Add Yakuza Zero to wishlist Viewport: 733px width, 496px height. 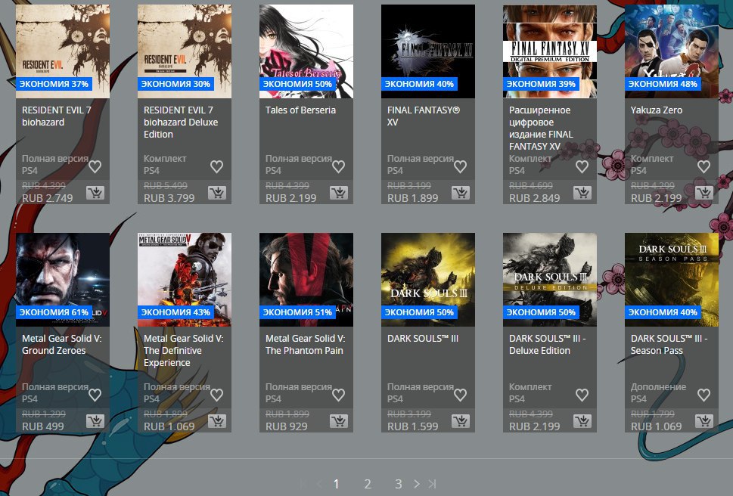pos(704,166)
